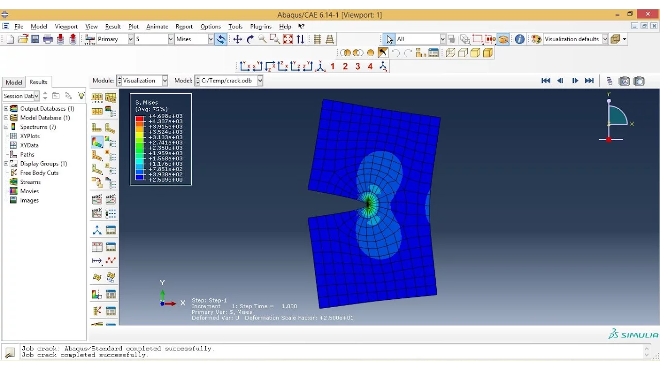Expand the Spectrums tree node
The image size is (660, 371).
click(6, 127)
